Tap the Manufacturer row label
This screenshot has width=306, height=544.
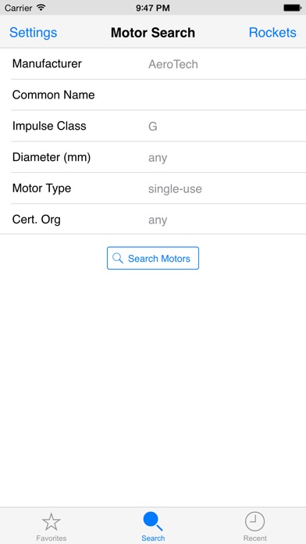click(x=47, y=64)
